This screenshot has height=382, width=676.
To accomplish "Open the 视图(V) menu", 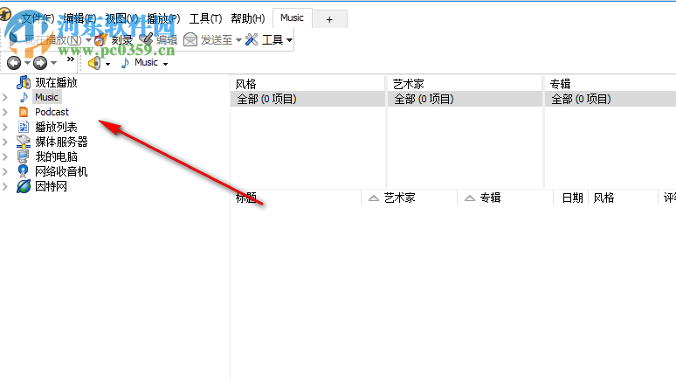I will click(x=122, y=18).
